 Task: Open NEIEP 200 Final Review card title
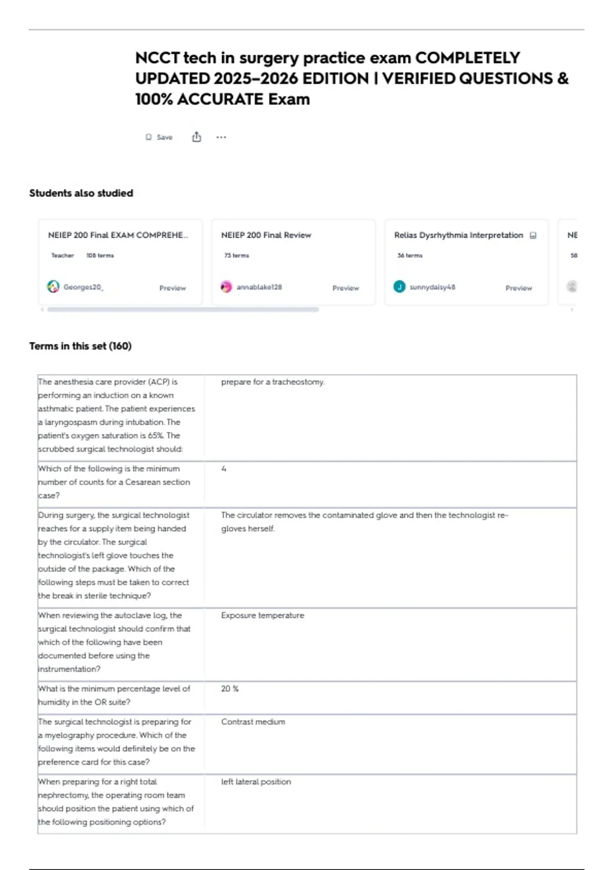tap(266, 235)
